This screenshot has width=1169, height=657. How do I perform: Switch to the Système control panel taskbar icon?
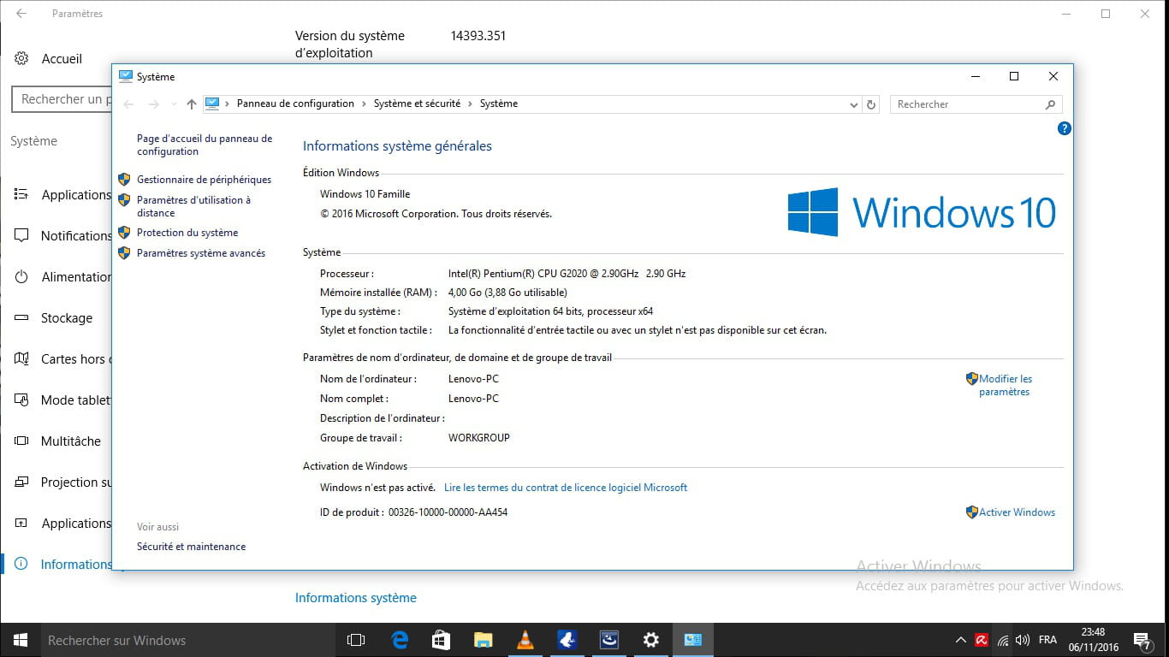(693, 640)
